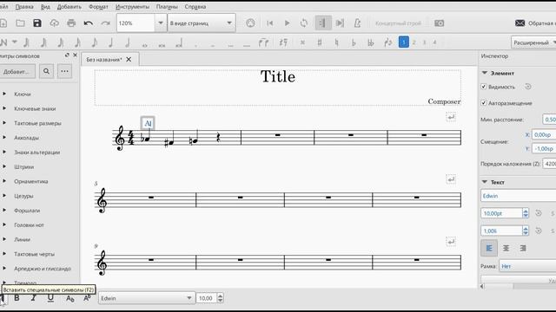This screenshot has height=312, width=556.
Task: Undo the last action
Action: coord(89,23)
